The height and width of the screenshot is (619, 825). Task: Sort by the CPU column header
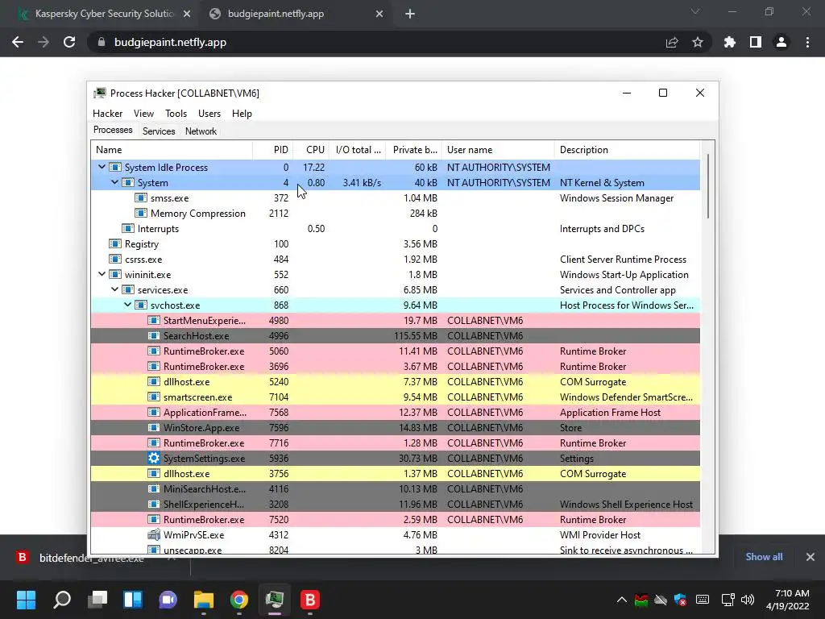tap(312, 149)
